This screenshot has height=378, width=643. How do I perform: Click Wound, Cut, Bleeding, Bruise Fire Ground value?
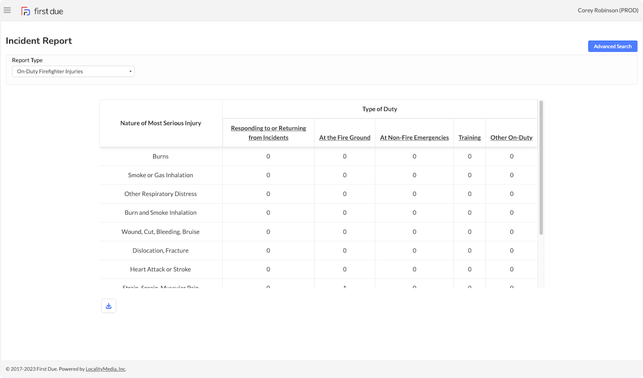click(345, 232)
